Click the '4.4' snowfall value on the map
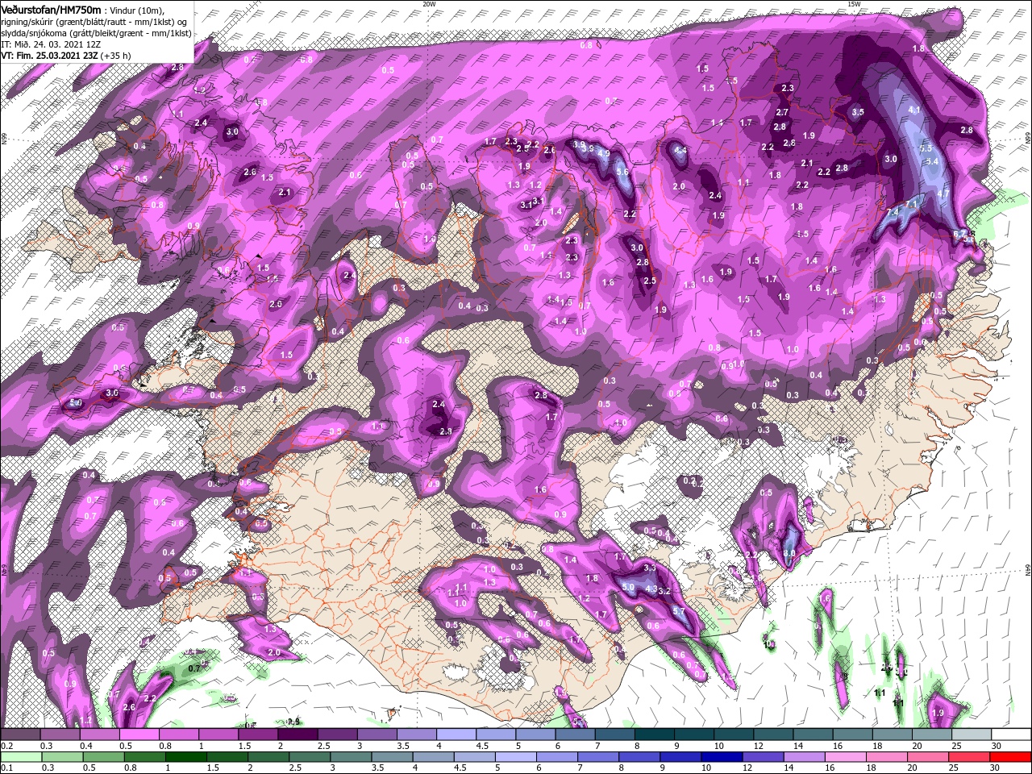 click(680, 150)
